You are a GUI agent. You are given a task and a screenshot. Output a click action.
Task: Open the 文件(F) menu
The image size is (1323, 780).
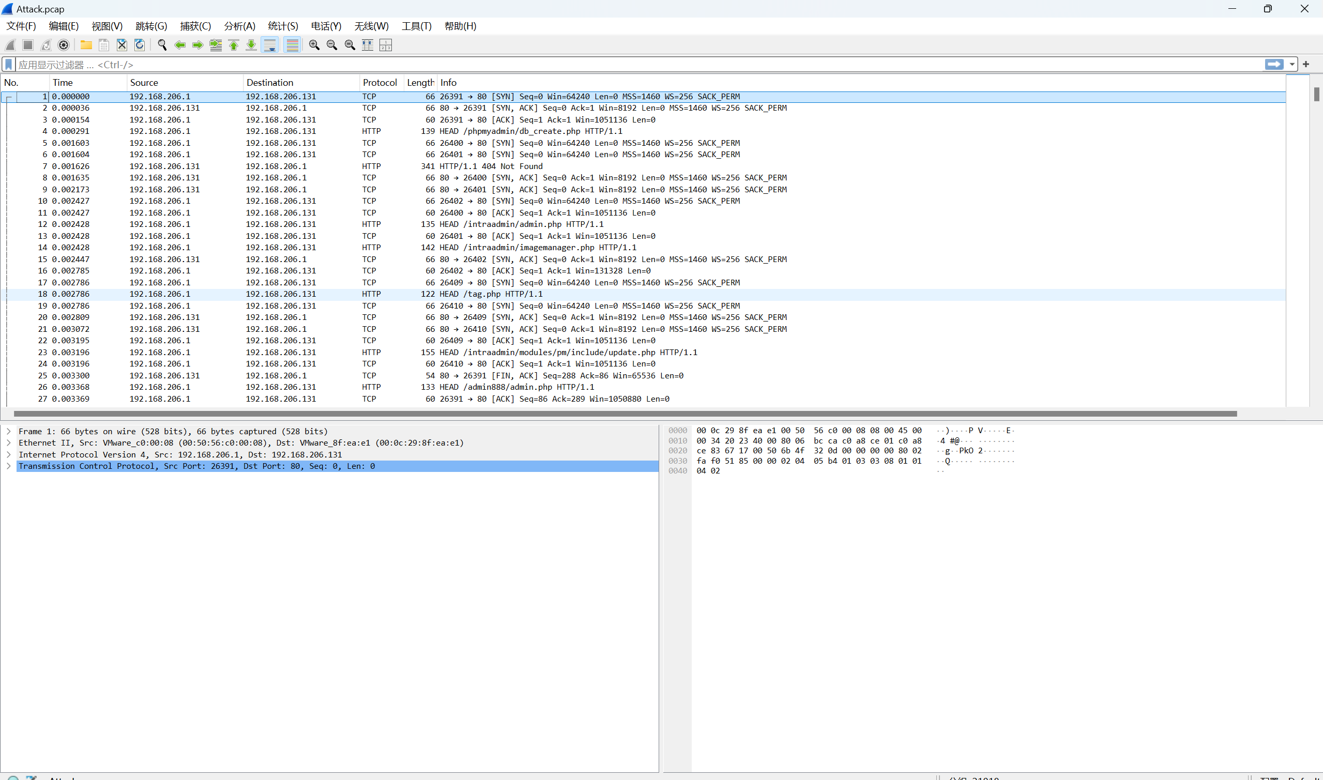tap(21, 26)
